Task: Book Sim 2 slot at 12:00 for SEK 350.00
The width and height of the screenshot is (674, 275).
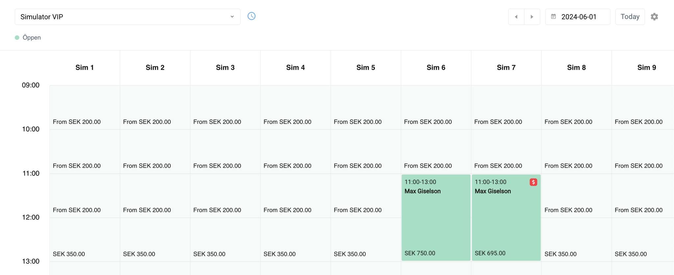Action: [155, 240]
